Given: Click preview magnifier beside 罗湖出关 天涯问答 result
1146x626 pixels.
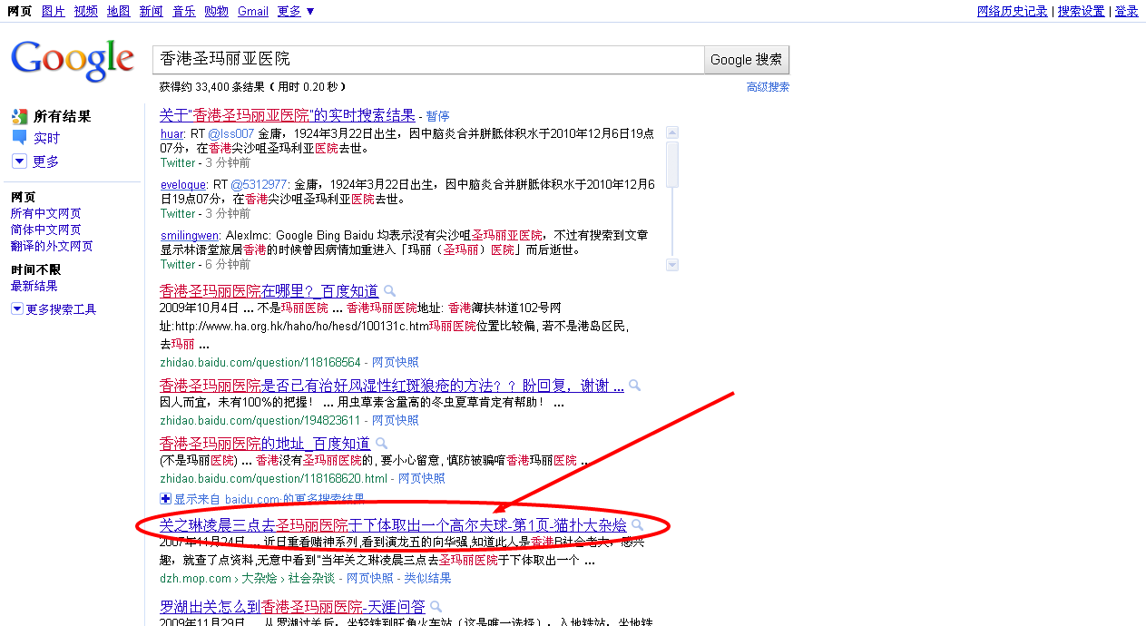Looking at the screenshot, I should [436, 606].
